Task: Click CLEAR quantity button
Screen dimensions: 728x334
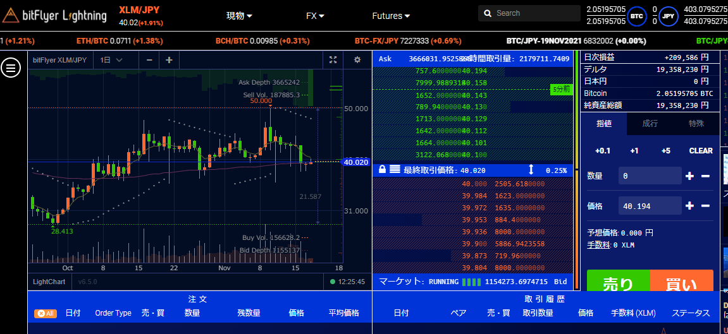Action: click(701, 150)
